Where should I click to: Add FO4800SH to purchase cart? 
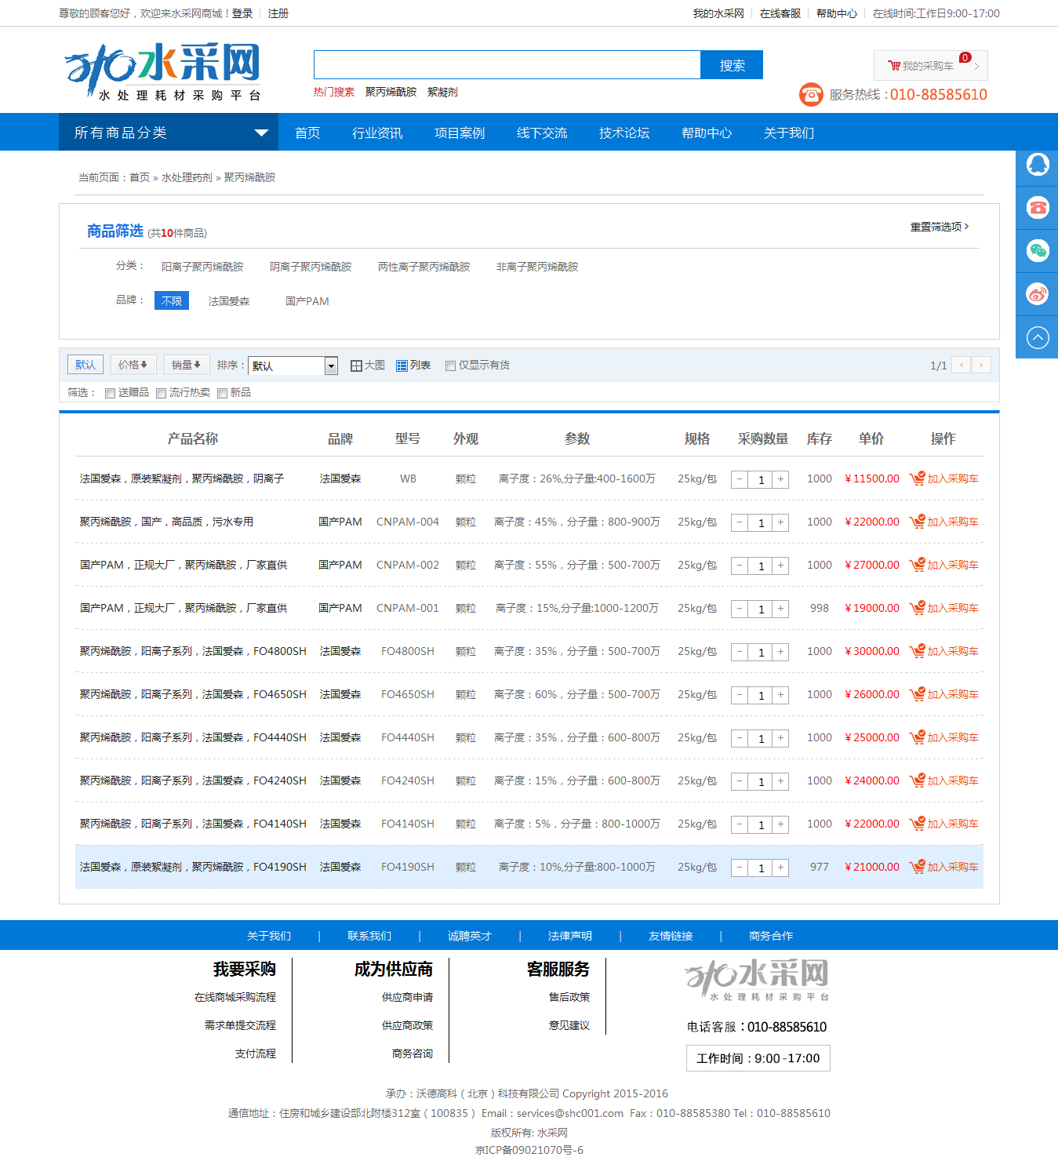click(x=943, y=651)
